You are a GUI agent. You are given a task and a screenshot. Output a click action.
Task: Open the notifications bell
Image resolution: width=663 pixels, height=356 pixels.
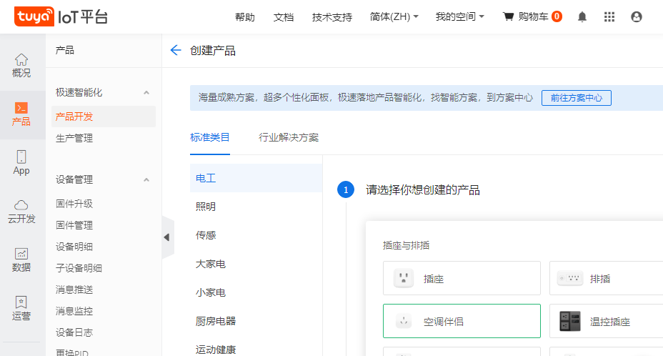(x=582, y=16)
